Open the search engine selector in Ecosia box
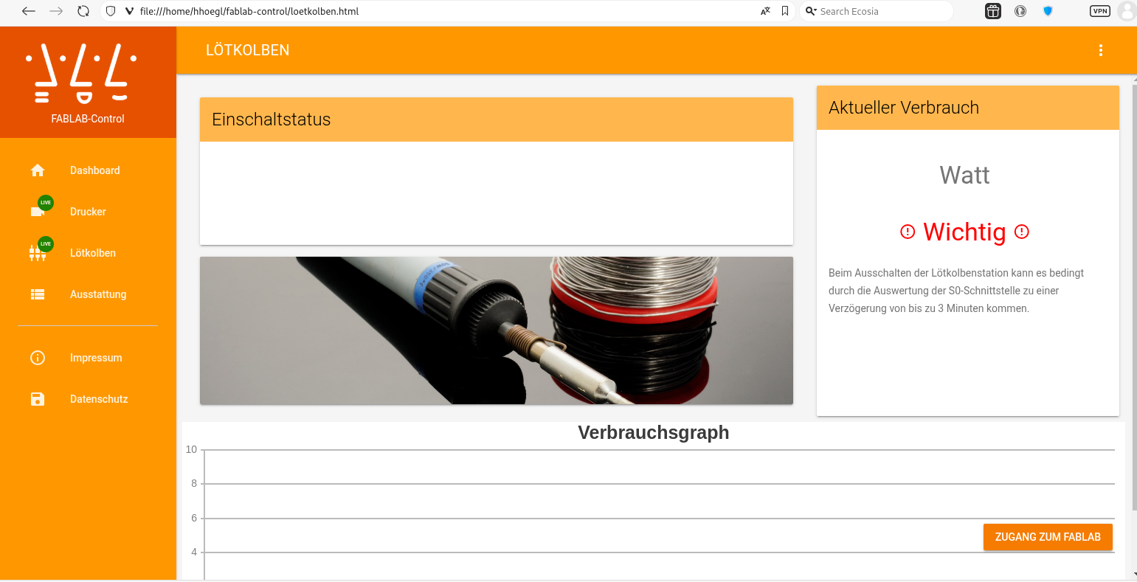The height and width of the screenshot is (582, 1137). pyautogui.click(x=811, y=11)
